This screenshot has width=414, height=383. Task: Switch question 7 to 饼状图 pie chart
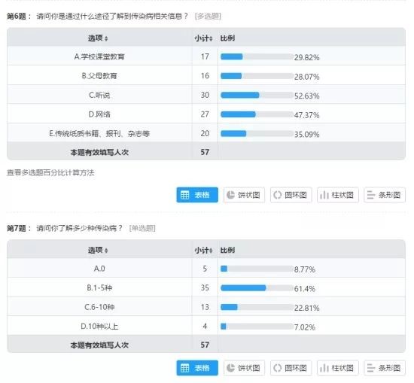click(244, 368)
